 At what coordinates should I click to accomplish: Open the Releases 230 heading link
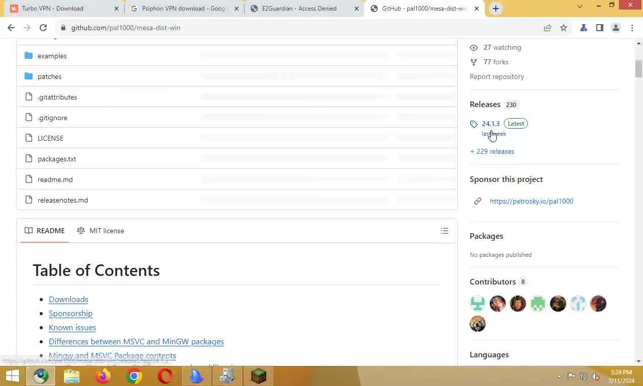(493, 105)
